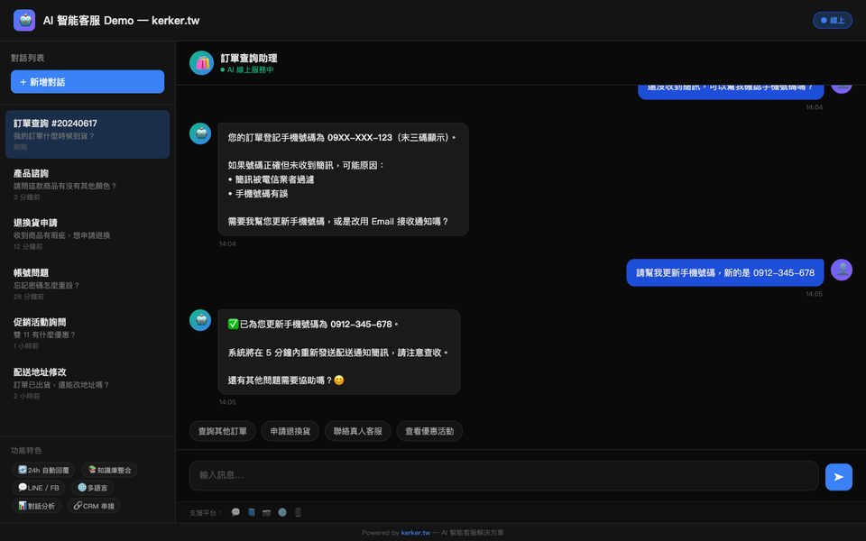Click the 知識庫整合 feature tag
866x541 pixels.
click(x=109, y=471)
